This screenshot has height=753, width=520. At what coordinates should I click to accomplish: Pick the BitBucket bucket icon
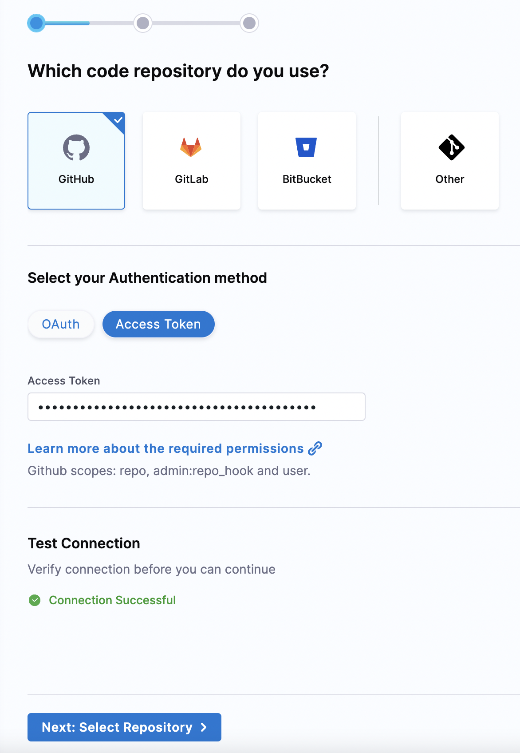click(306, 147)
